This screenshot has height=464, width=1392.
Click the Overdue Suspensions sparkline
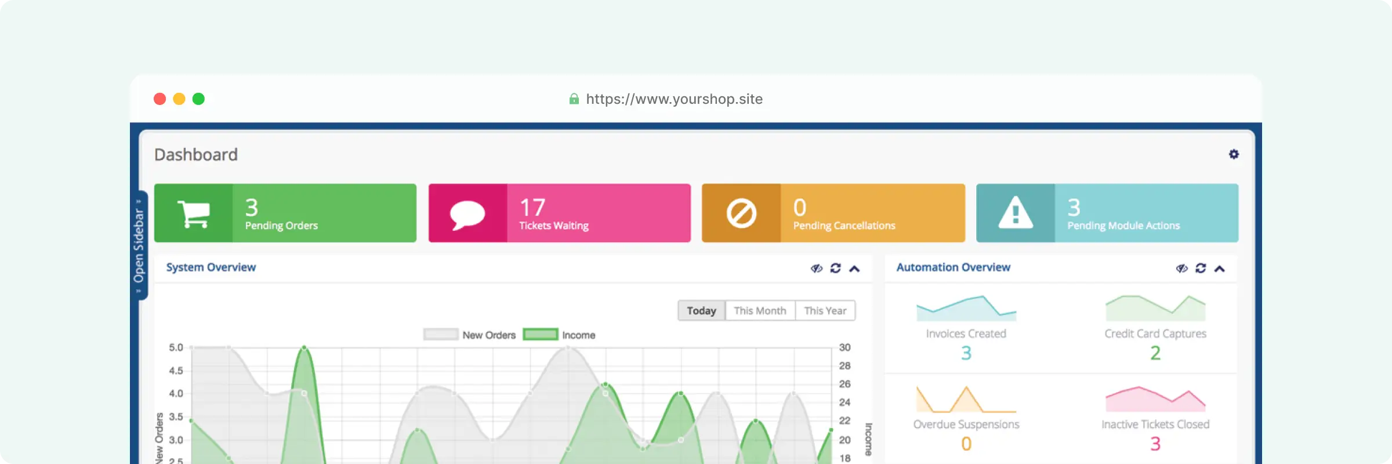click(x=966, y=399)
